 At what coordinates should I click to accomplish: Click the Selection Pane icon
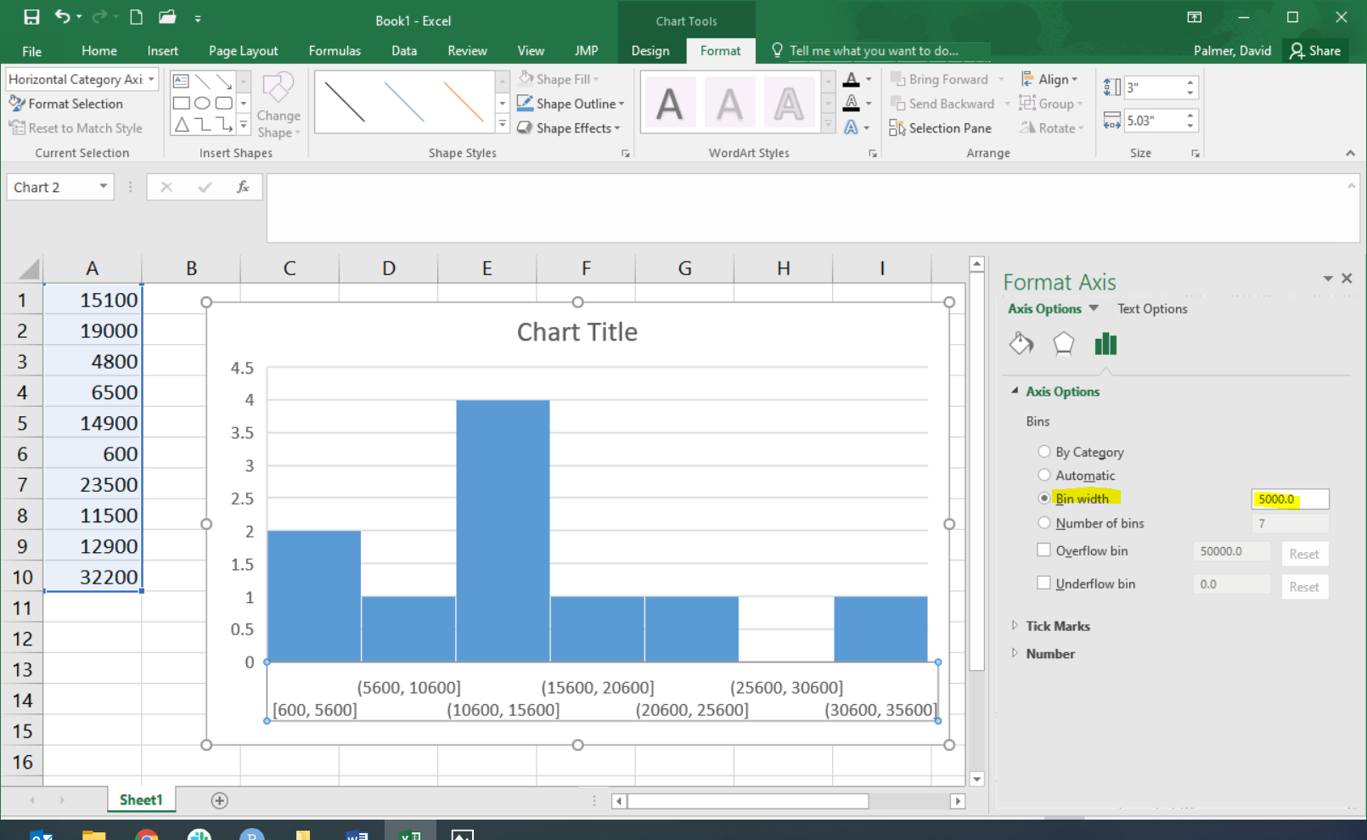point(897,128)
